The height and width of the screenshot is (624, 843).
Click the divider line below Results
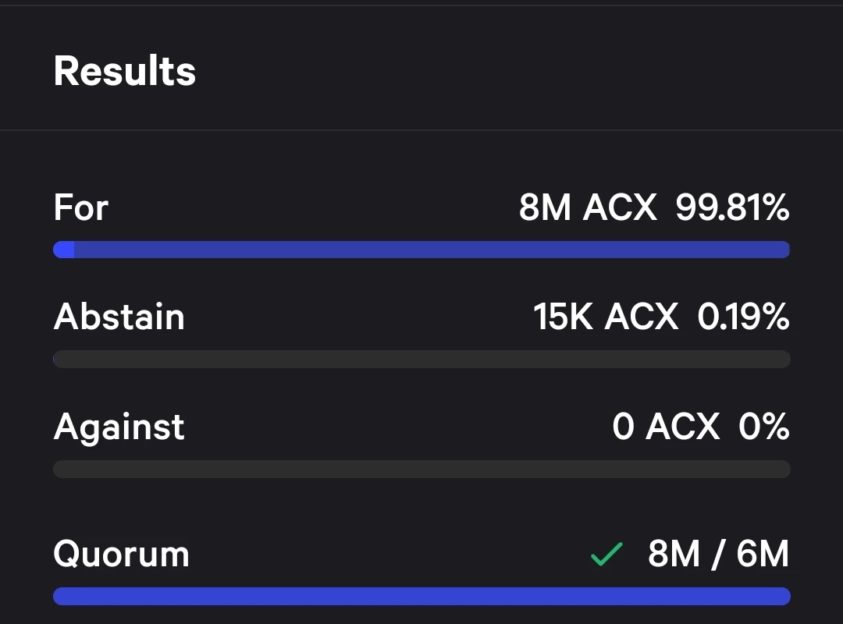[421, 129]
